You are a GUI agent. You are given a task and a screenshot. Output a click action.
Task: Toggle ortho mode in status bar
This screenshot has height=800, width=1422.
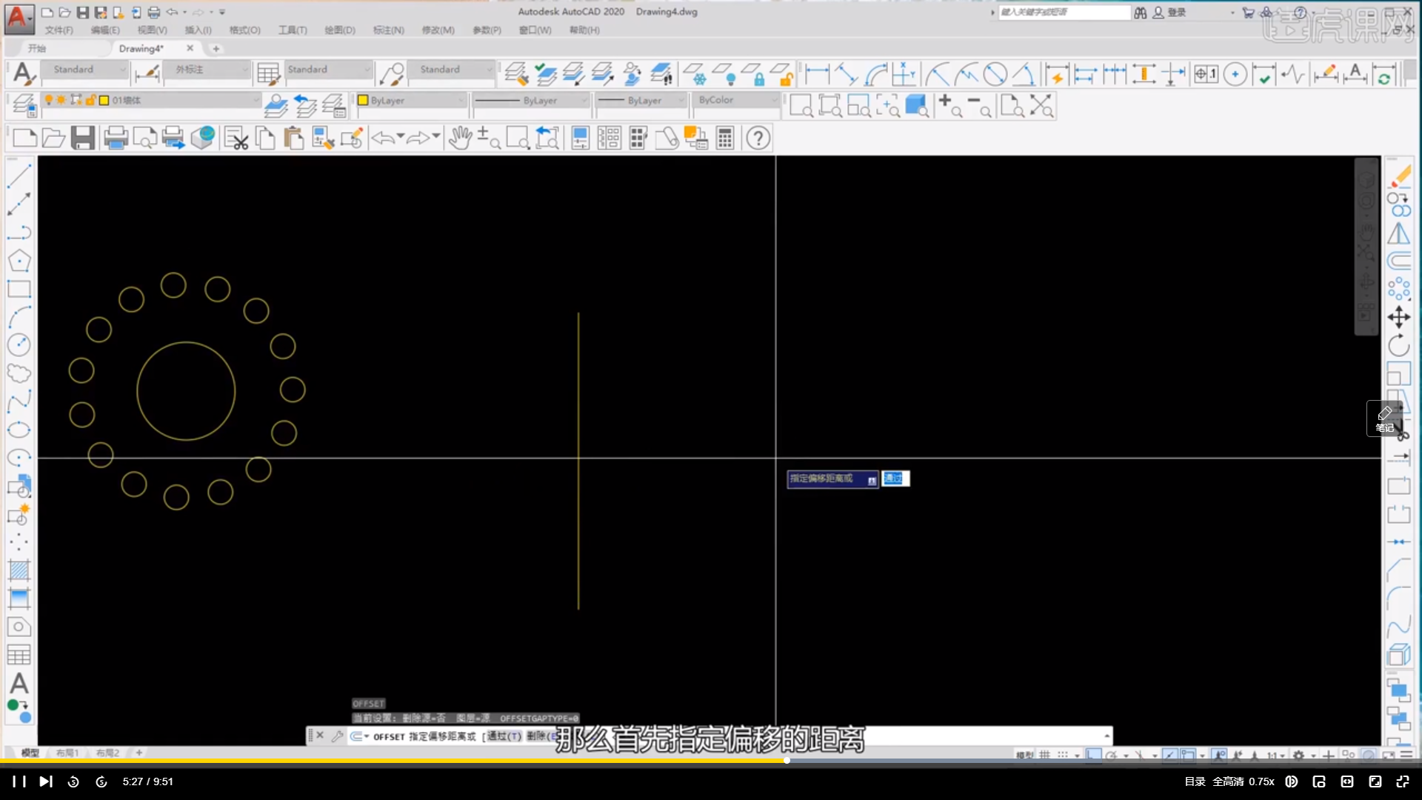pyautogui.click(x=1093, y=755)
